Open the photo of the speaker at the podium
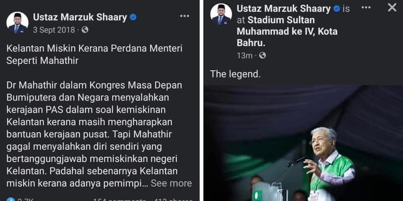 click(303, 143)
